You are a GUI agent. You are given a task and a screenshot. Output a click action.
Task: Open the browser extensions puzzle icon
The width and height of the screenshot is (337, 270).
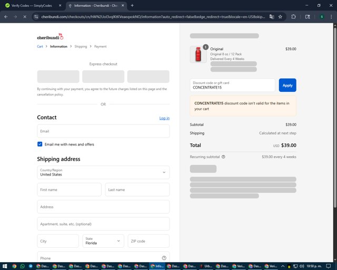coord(293,16)
